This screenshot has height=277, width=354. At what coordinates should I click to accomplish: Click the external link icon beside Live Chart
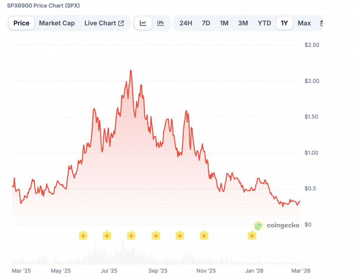click(121, 23)
